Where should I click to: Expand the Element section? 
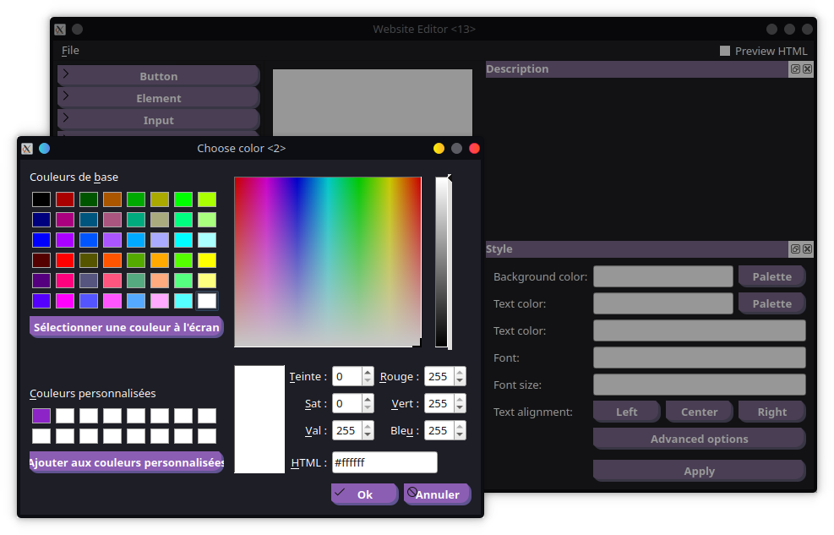point(158,98)
